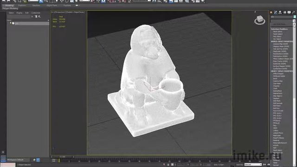Screen dimensions: 297x167
Task: Open Select by Name dialog icon
Action: click(x=46, y=1)
